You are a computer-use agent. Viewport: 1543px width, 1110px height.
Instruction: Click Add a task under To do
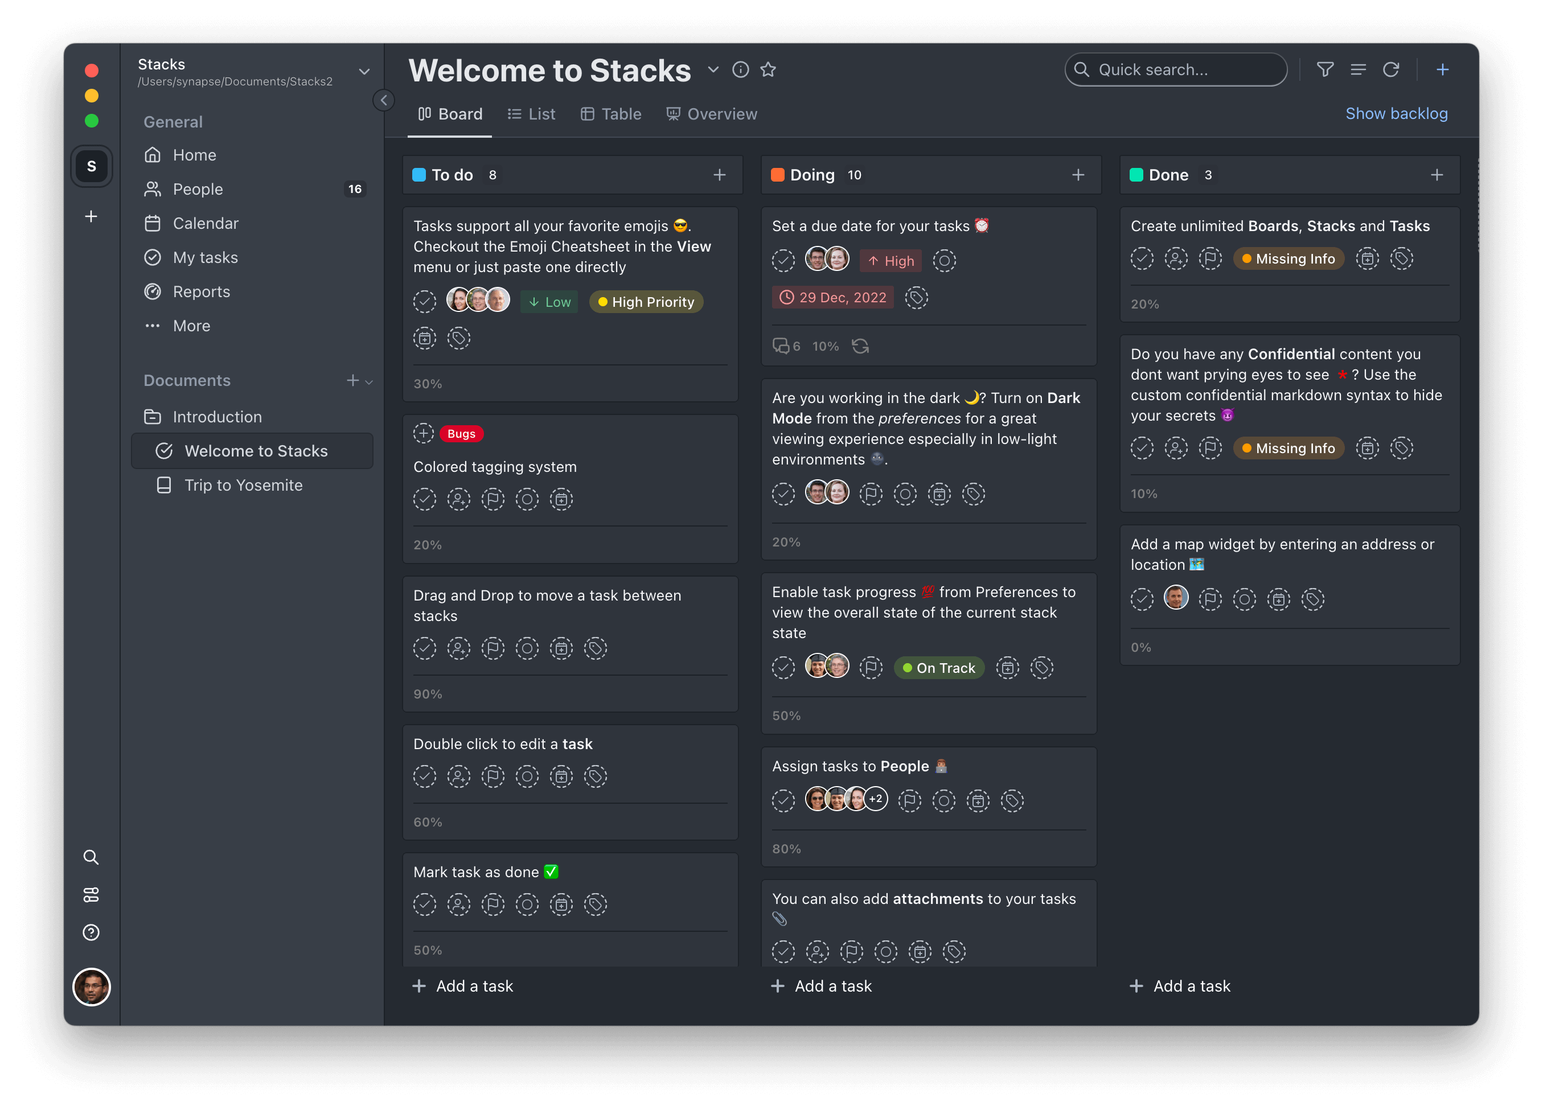click(463, 986)
